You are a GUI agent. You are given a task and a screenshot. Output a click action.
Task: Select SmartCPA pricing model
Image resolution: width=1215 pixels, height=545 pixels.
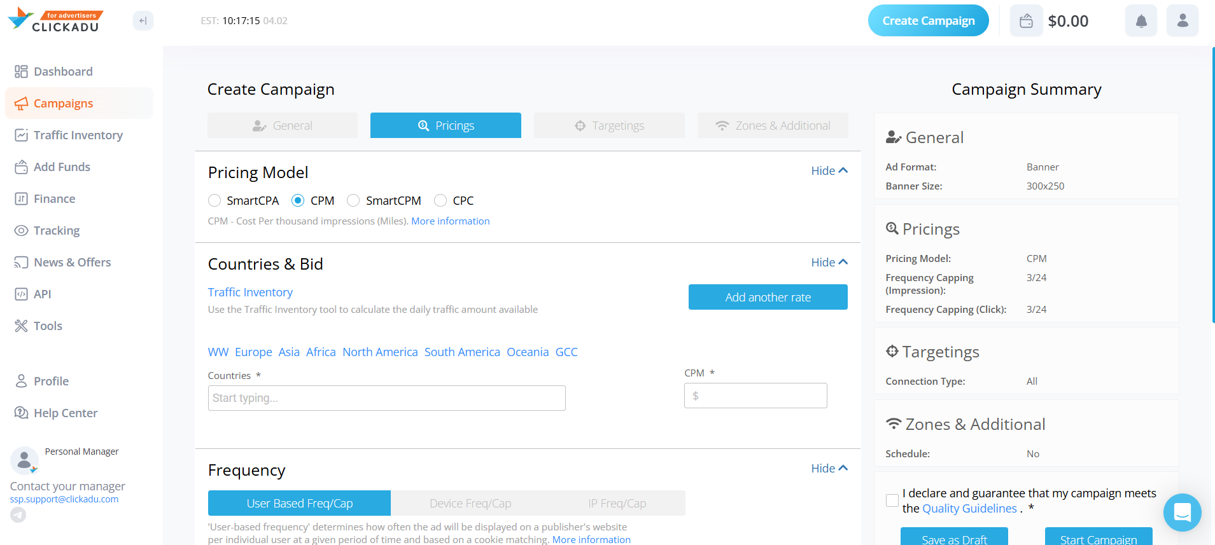pyautogui.click(x=214, y=200)
